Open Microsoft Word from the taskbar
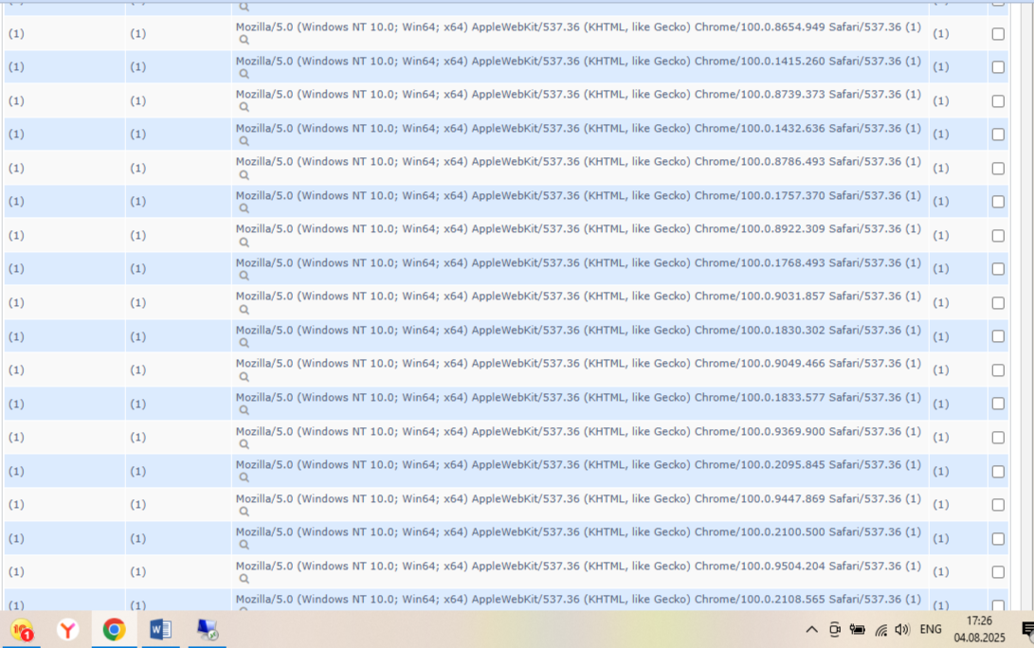 (x=160, y=630)
